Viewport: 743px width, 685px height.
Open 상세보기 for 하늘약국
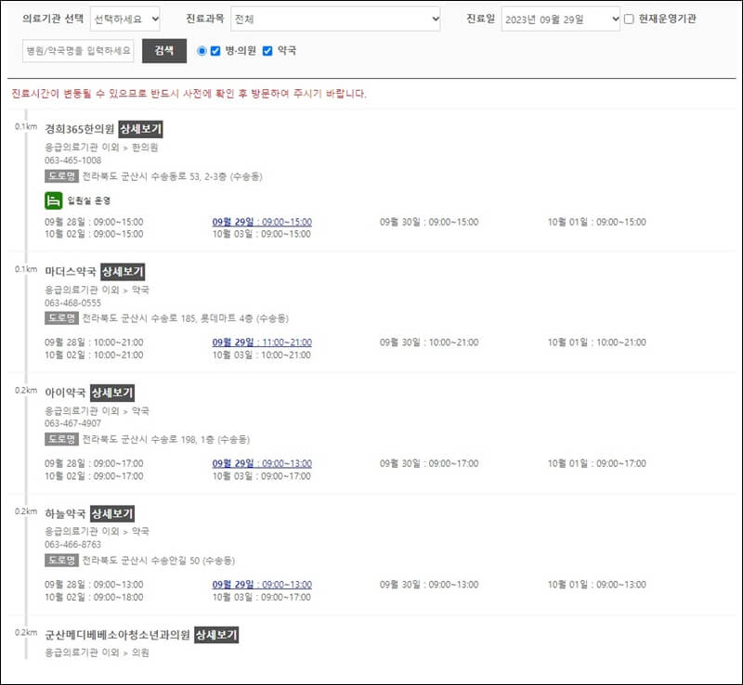[112, 513]
